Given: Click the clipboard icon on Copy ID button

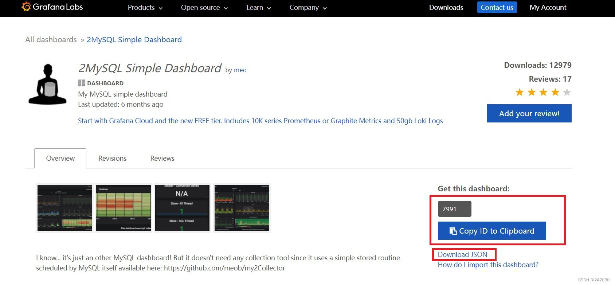Looking at the screenshot, I should (x=453, y=231).
